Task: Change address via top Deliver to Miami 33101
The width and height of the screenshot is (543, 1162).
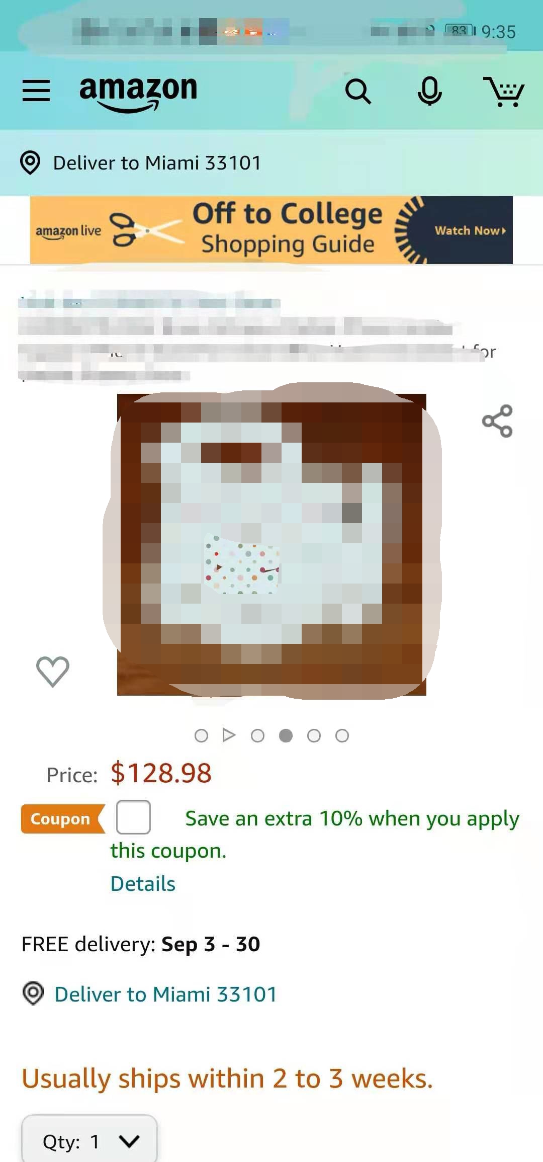Action: click(157, 163)
